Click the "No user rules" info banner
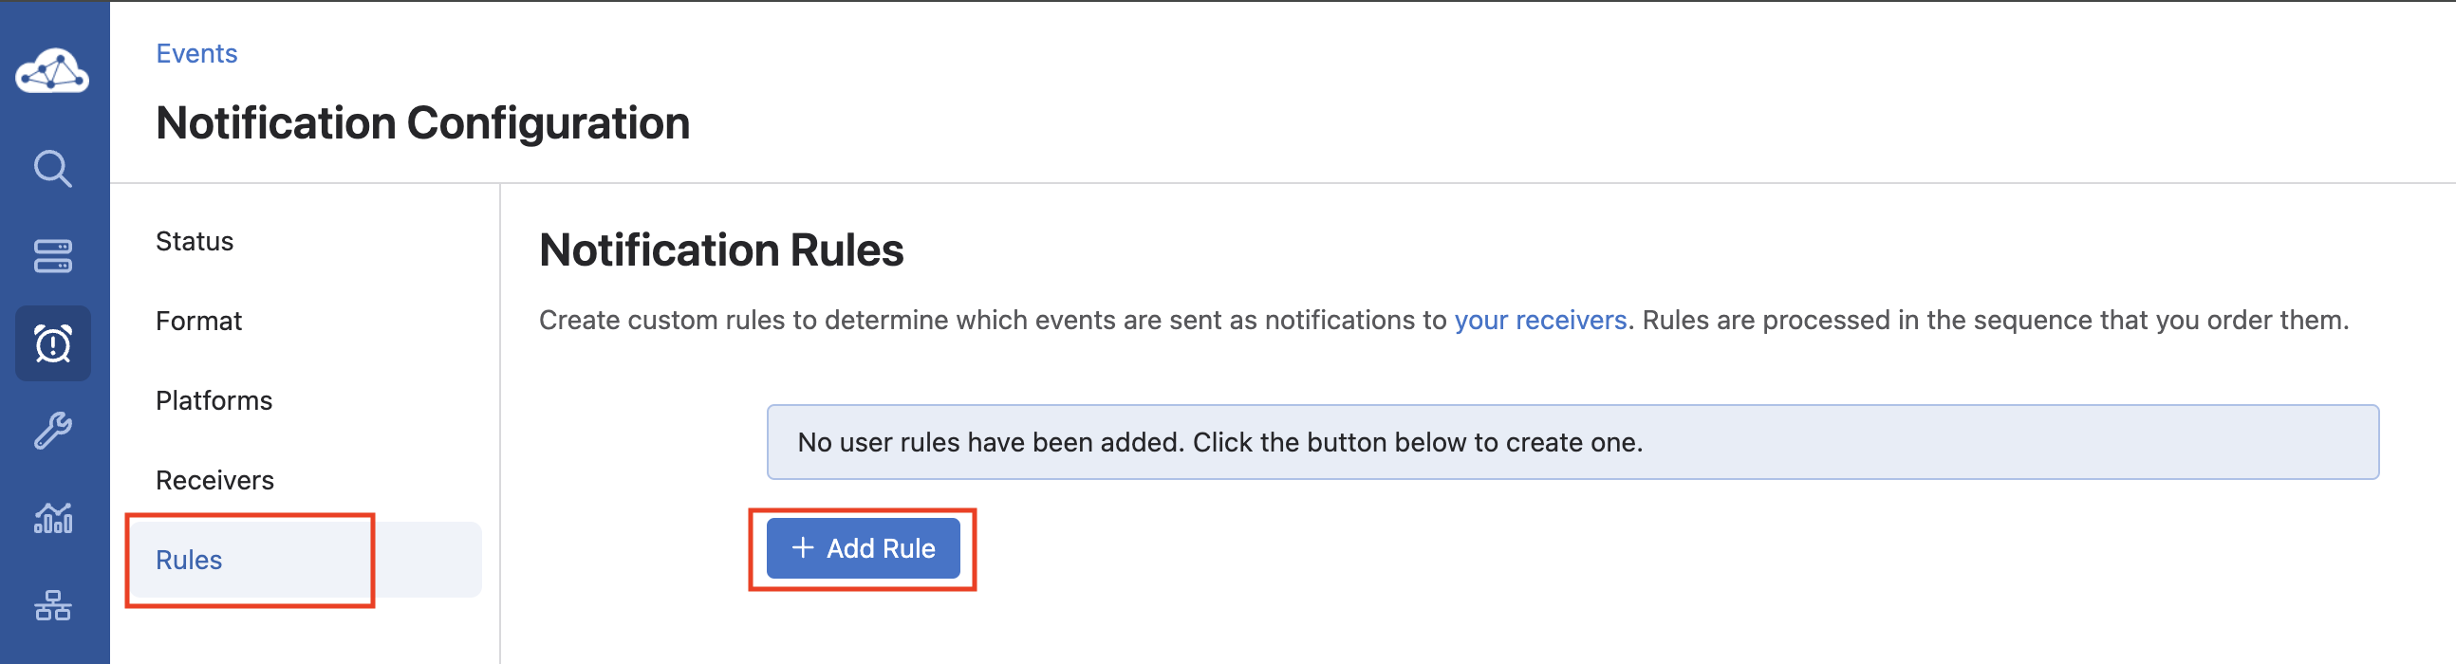Viewport: 2456px width, 664px height. click(1572, 442)
